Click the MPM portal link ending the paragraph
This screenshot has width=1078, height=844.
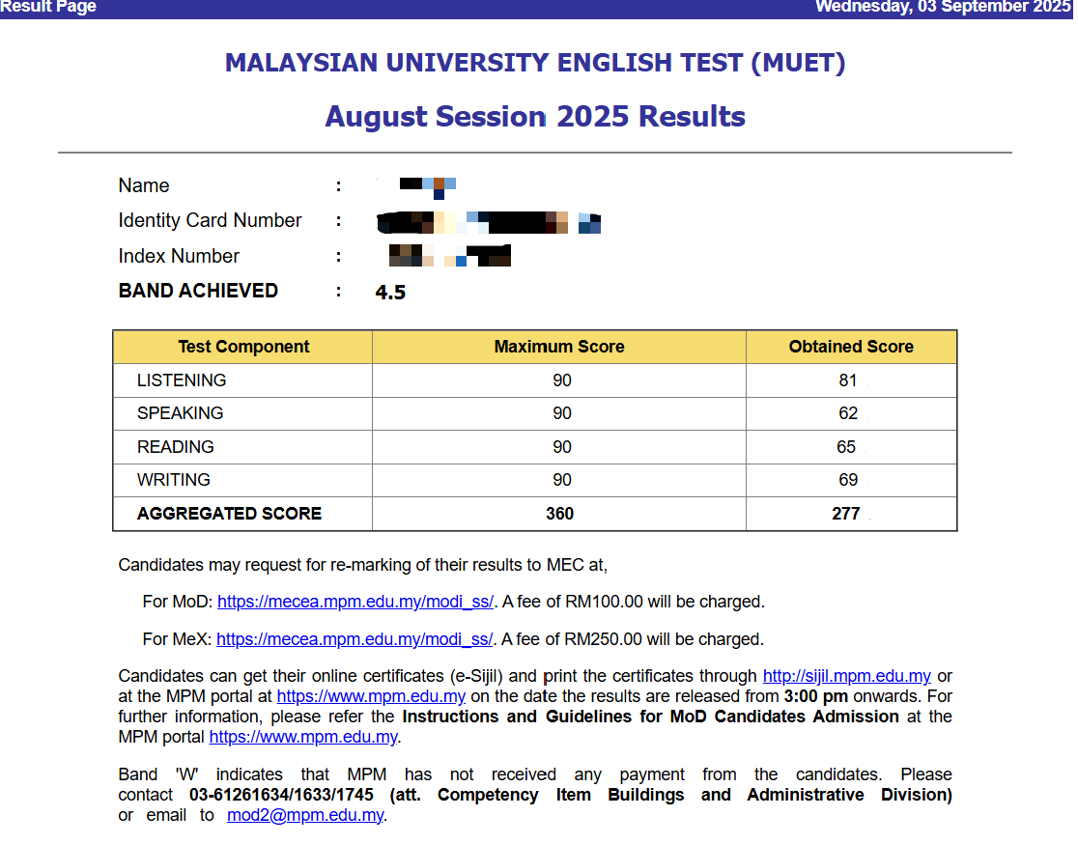tap(303, 737)
